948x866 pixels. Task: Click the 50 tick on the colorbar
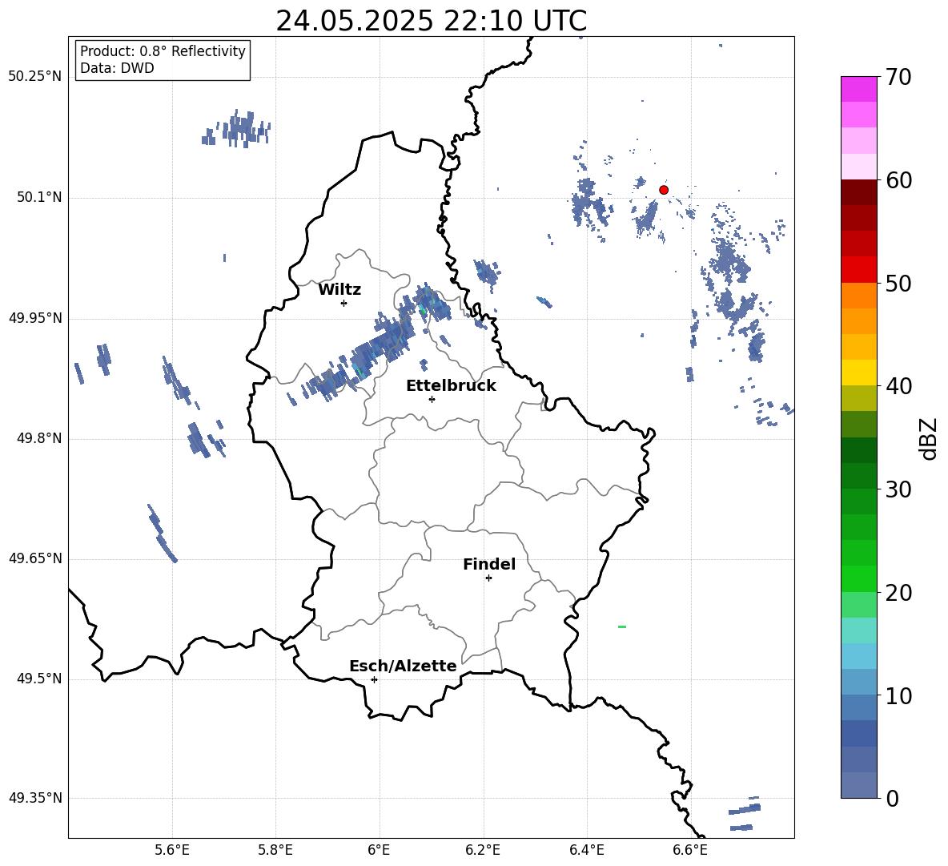click(x=898, y=284)
